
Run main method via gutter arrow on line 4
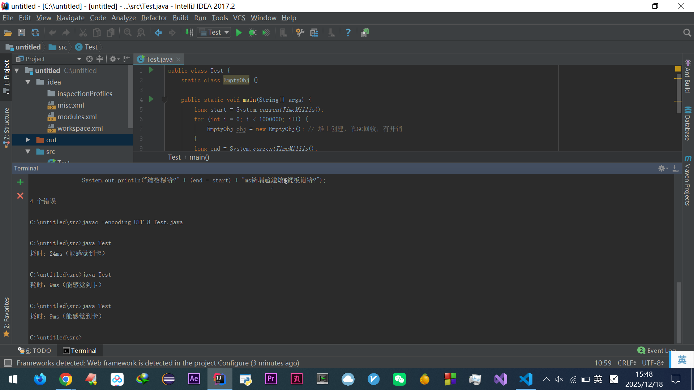151,99
